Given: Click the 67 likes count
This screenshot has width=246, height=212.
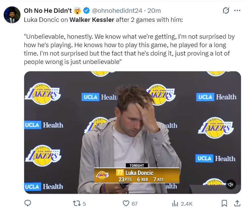Looking at the screenshot, I should [135, 204].
